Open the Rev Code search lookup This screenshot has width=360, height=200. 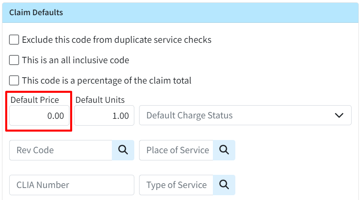[123, 150]
